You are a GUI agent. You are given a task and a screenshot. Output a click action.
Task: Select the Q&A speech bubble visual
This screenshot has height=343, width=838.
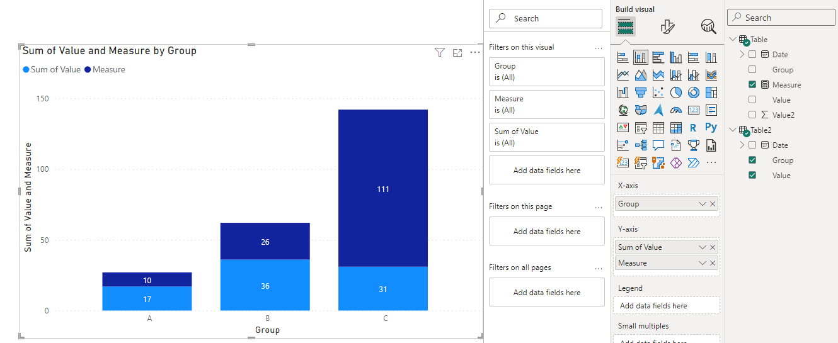(658, 145)
